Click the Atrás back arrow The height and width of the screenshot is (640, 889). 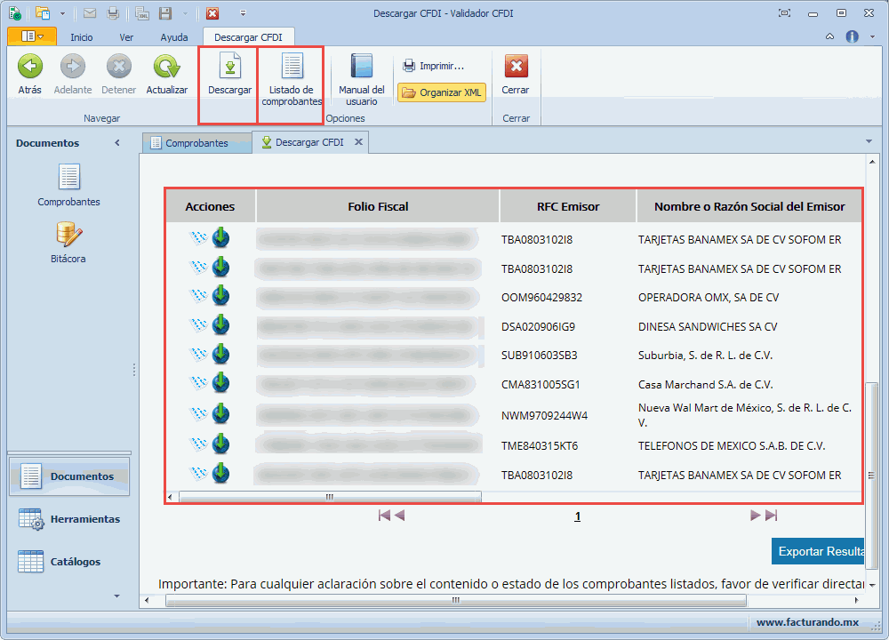pyautogui.click(x=30, y=69)
